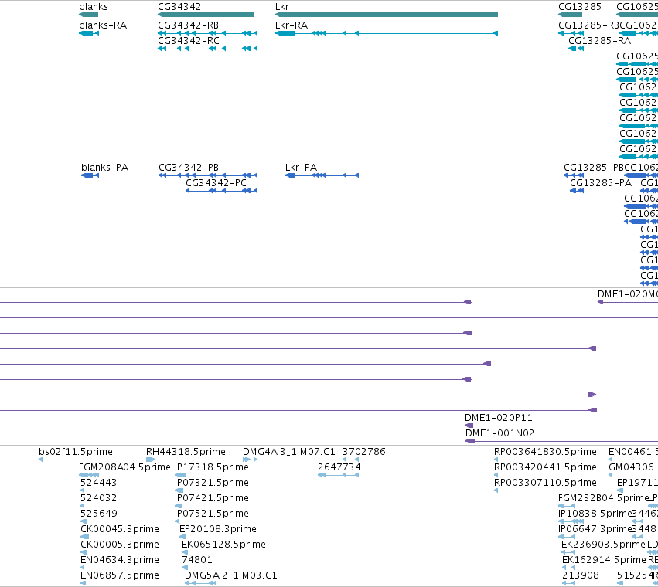Select the 2647734 EST glyph
Screen dimensions: 658x587
coord(338,475)
